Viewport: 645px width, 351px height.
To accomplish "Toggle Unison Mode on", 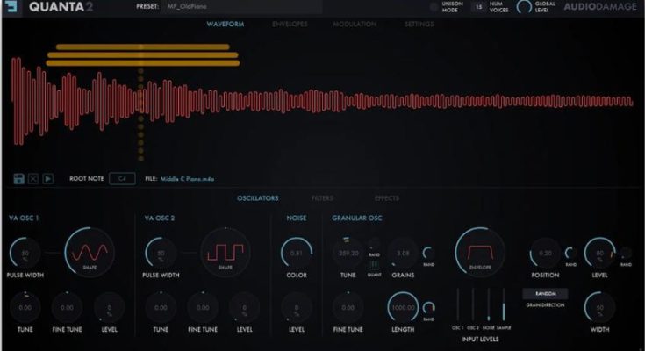I will [x=434, y=8].
